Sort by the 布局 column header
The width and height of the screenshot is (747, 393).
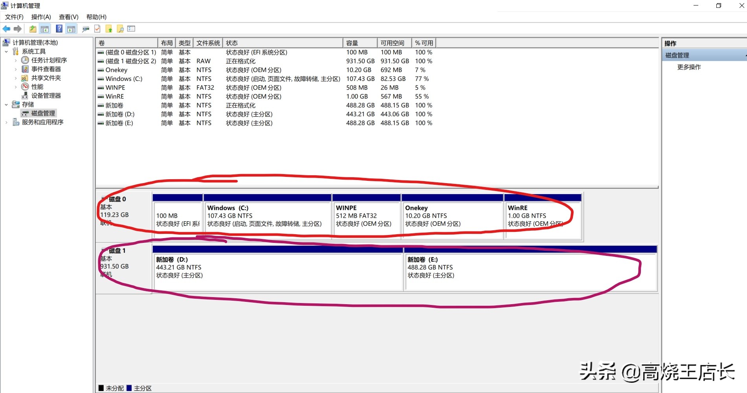(167, 43)
